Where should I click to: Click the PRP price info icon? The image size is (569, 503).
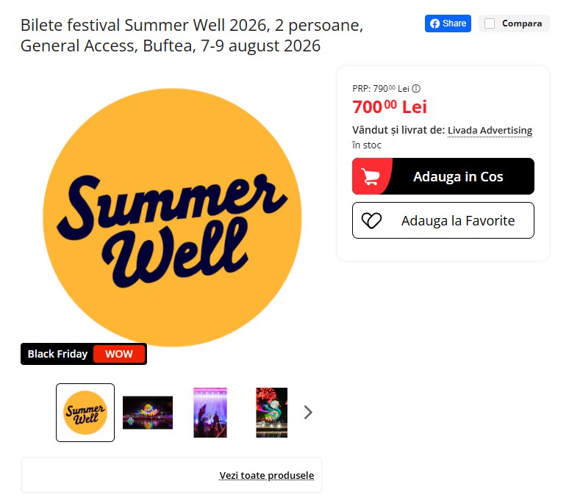coord(416,88)
